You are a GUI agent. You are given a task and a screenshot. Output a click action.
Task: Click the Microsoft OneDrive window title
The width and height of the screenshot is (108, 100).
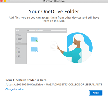pyautogui.click(x=54, y=1)
